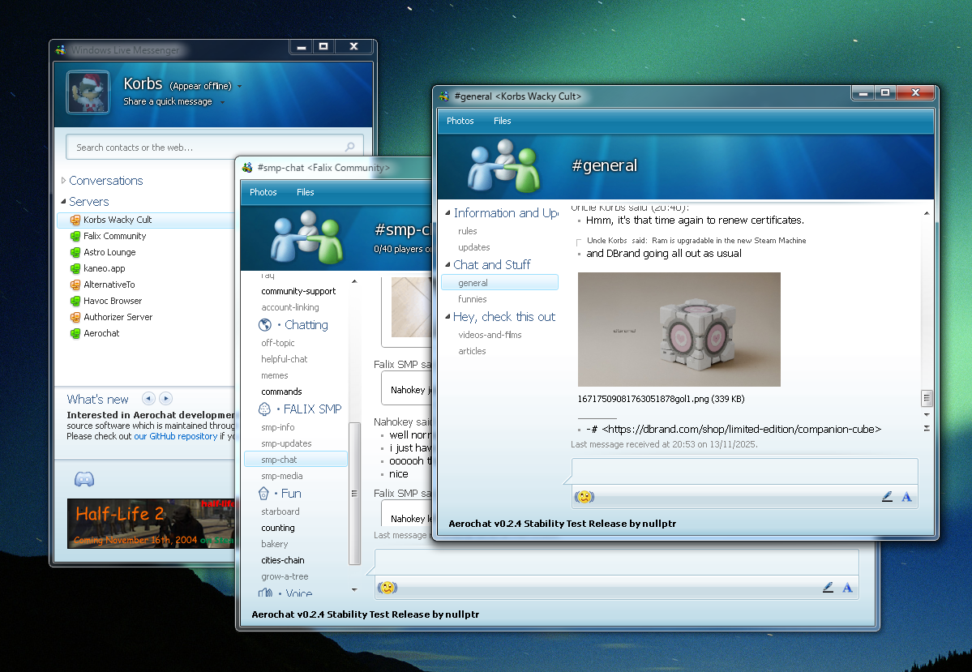
Task: Click the emoji icon in #smp-chat window
Action: click(x=388, y=588)
